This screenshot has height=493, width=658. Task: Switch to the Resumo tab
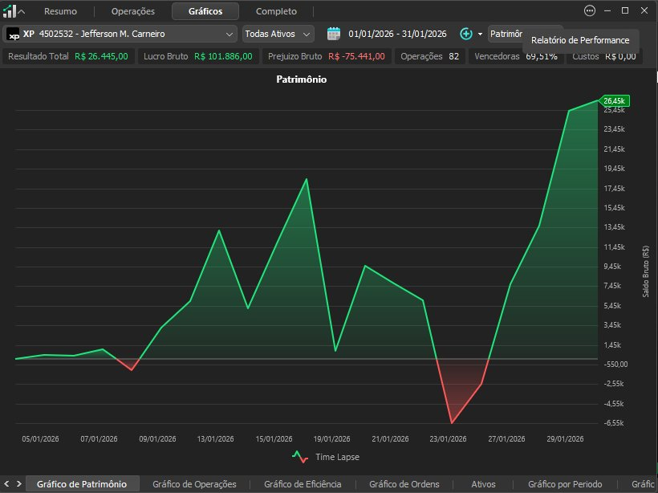pyautogui.click(x=60, y=11)
